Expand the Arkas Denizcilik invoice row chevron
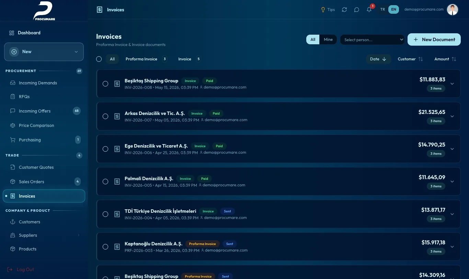Image resolution: width=469 pixels, height=279 pixels. 452,116
